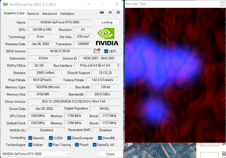The image size is (226, 158).
Task: Click the GPU Clock value 1552 MHz
Action: (38, 116)
